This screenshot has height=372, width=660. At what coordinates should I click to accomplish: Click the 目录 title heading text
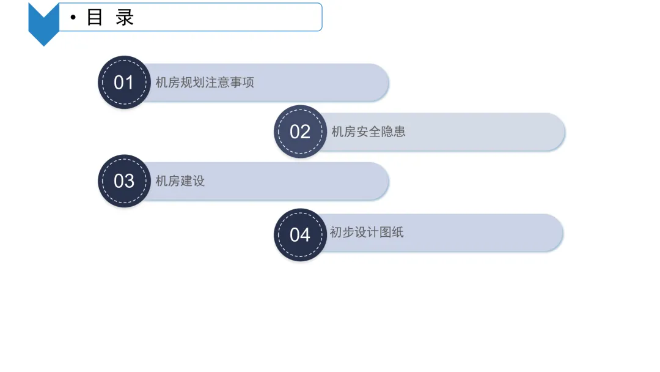[110, 17]
